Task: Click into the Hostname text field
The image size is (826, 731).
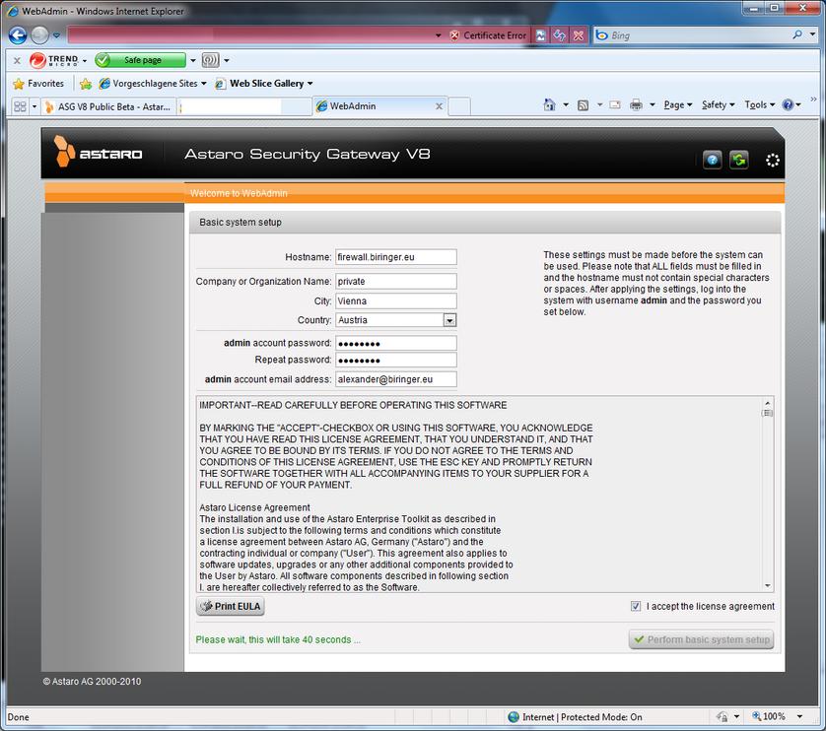Action: point(395,257)
